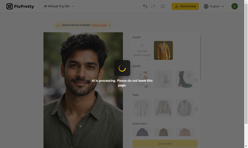248x148 pixels.
Task: Click the Advanced AI plus icon
Action: tap(58, 25)
